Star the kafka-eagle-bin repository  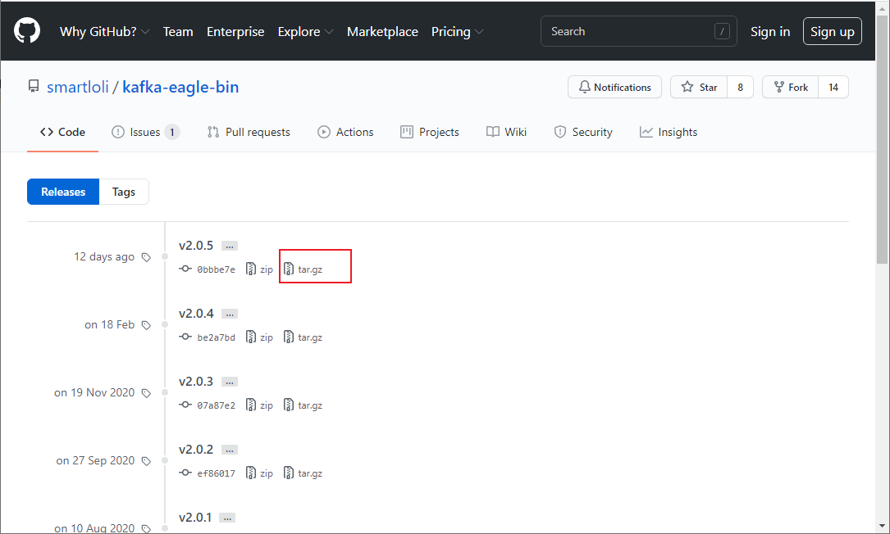pyautogui.click(x=699, y=87)
